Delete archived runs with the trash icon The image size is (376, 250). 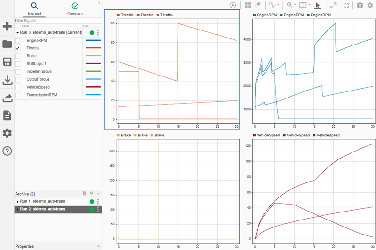tap(84, 193)
